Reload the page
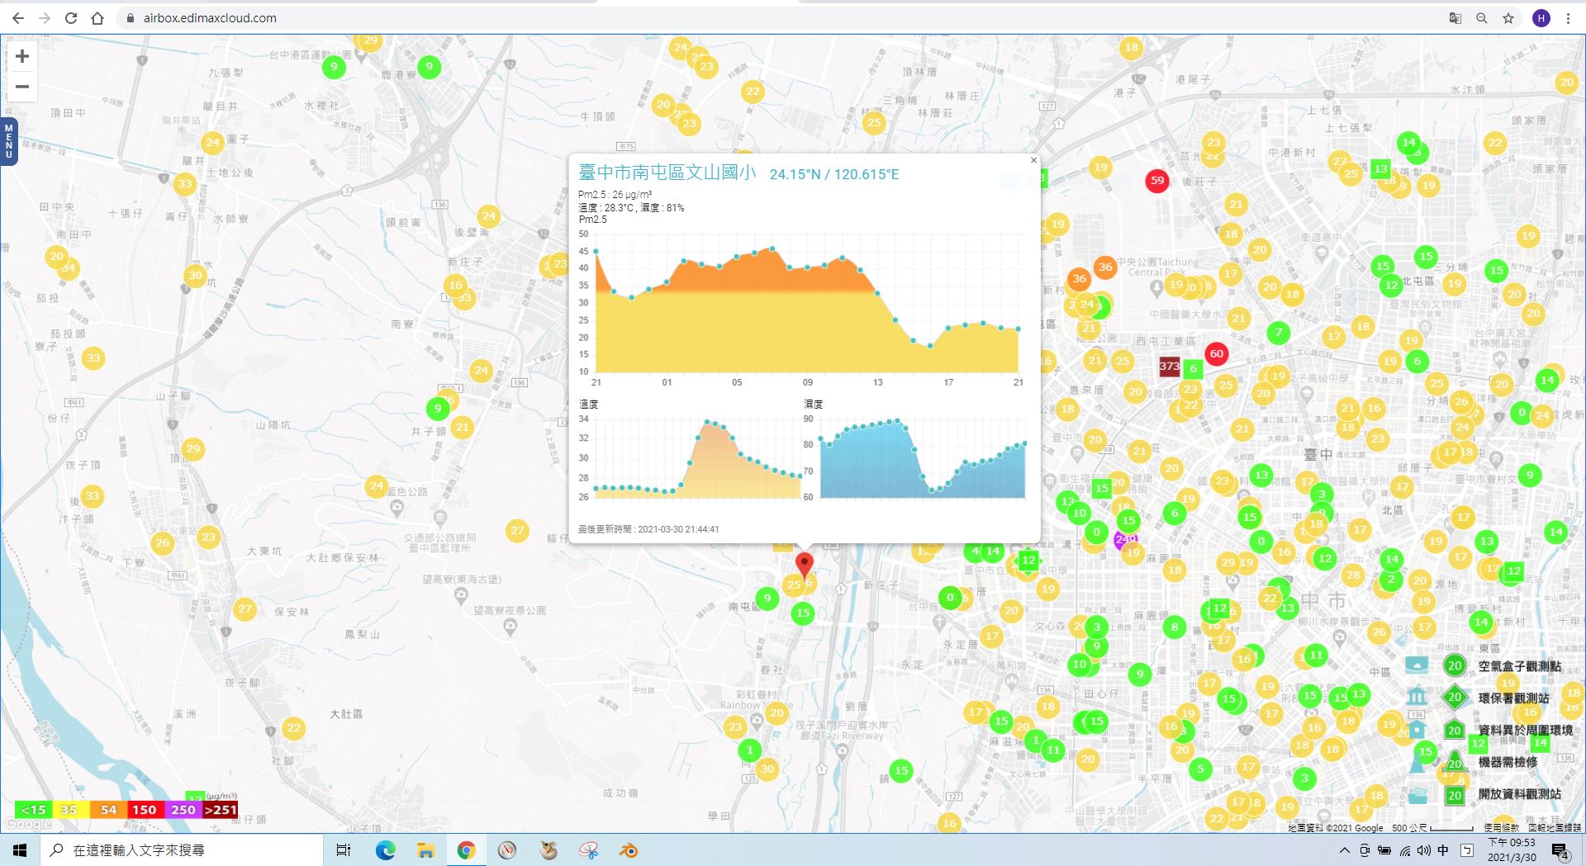1586x866 pixels. (x=71, y=18)
